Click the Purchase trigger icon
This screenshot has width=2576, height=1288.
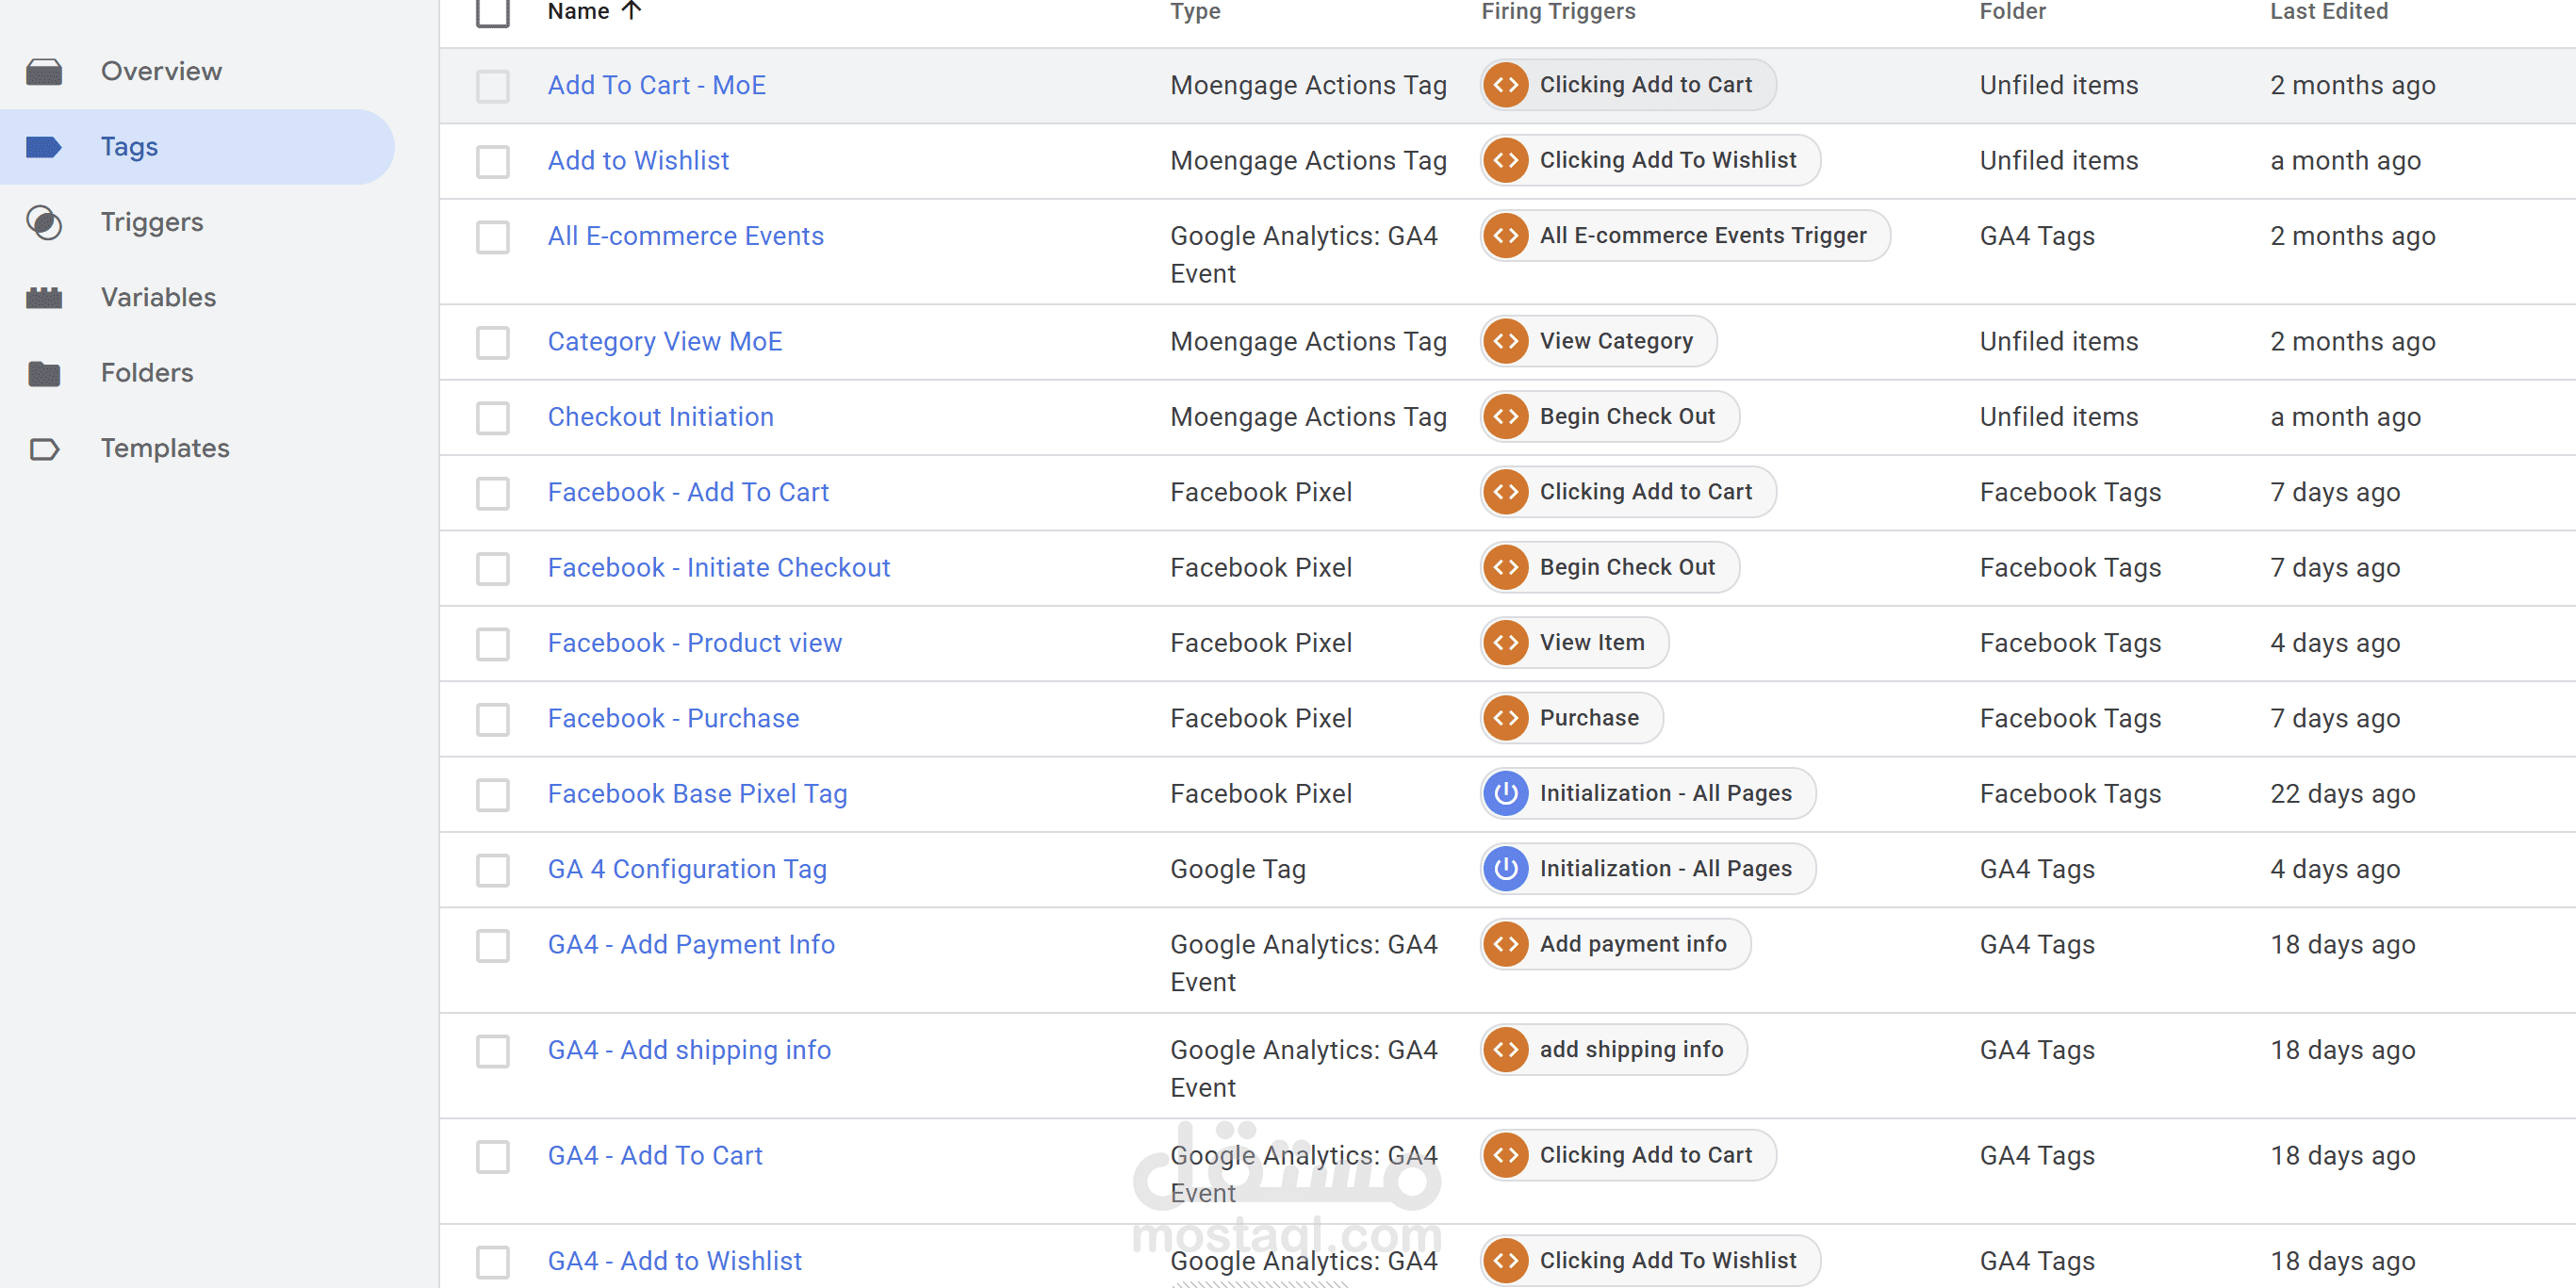(x=1506, y=718)
